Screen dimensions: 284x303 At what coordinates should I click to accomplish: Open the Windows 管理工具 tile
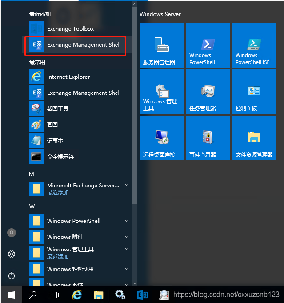[162, 92]
